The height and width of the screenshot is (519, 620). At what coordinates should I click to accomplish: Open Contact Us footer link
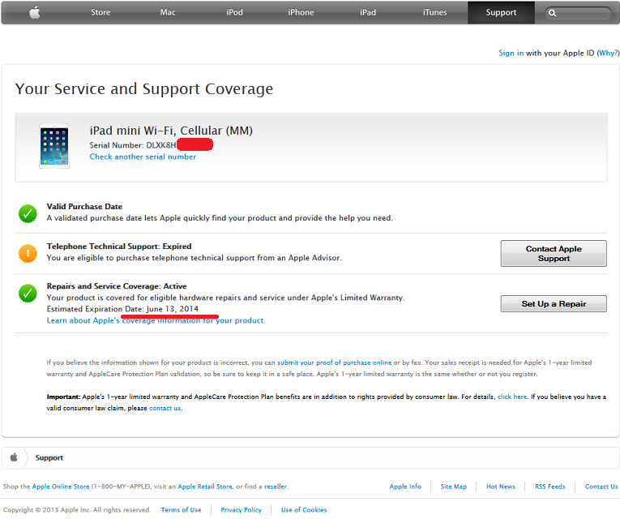pos(601,487)
